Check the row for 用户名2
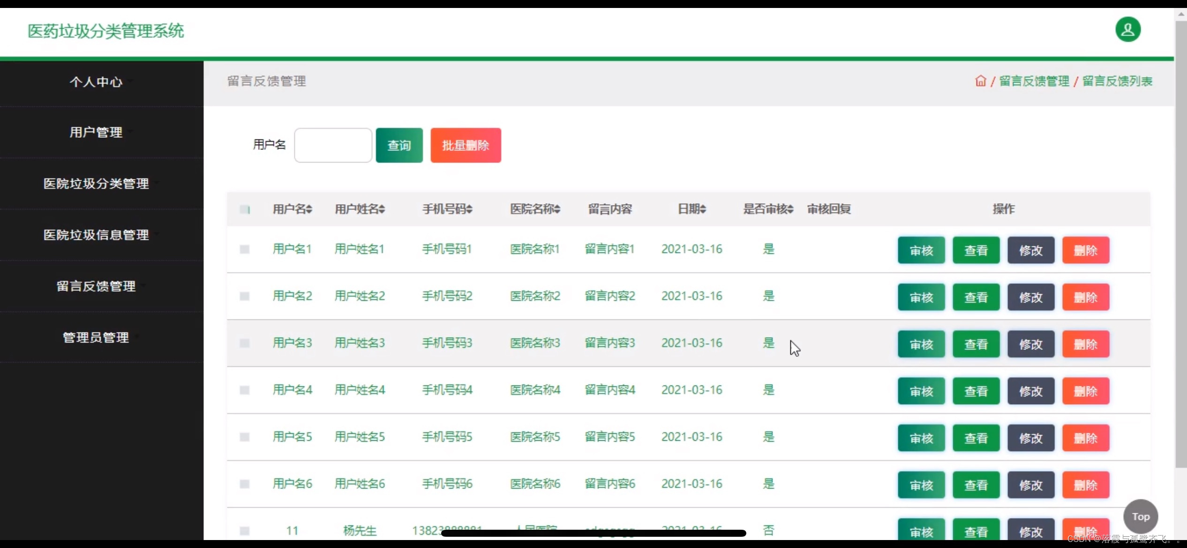Viewport: 1187px width, 548px height. click(x=245, y=296)
